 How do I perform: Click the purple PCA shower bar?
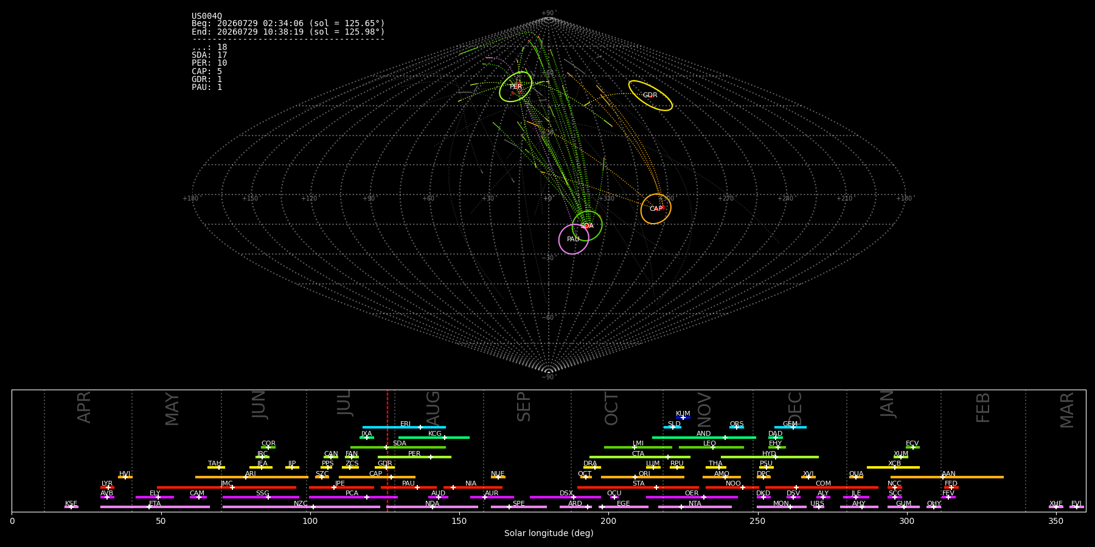tap(353, 497)
